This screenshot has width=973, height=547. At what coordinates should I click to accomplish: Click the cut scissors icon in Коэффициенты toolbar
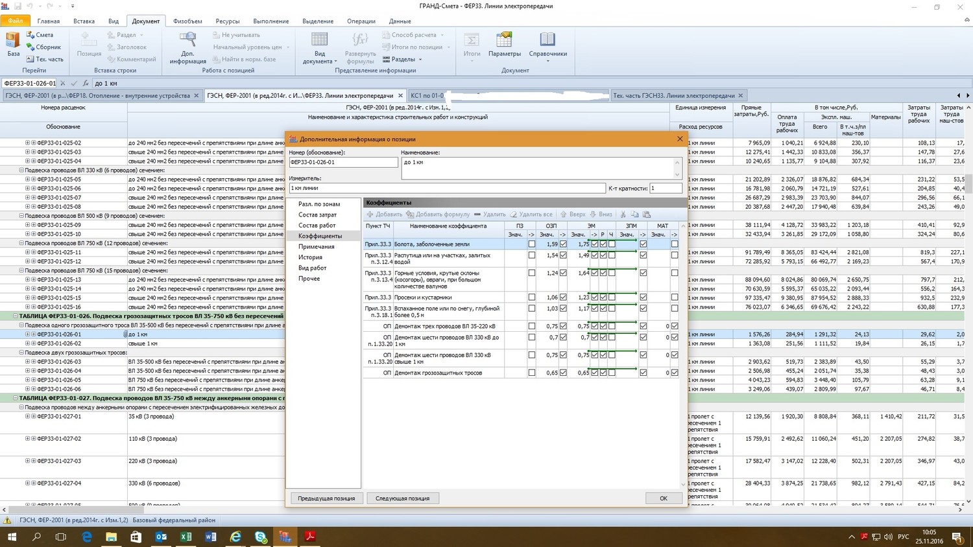tap(623, 215)
